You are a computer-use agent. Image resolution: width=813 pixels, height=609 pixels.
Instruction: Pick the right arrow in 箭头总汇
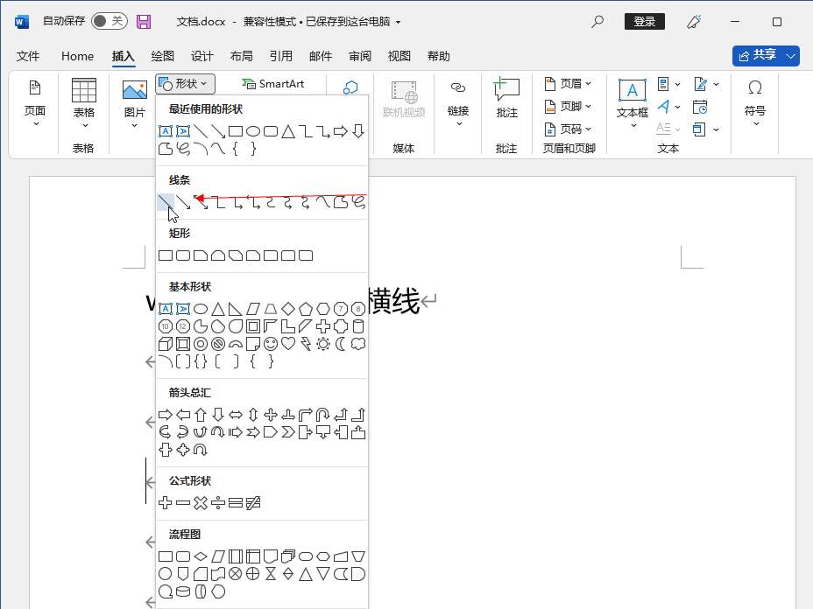tap(166, 415)
